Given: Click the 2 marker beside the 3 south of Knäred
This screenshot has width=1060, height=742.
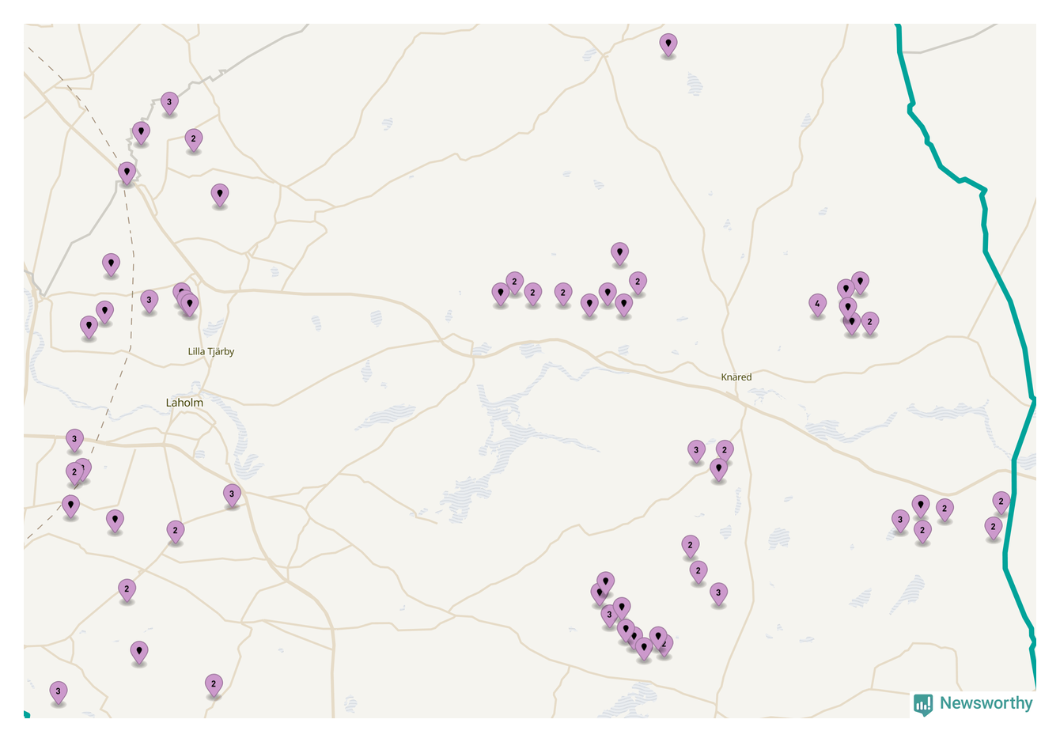Looking at the screenshot, I should [x=725, y=451].
